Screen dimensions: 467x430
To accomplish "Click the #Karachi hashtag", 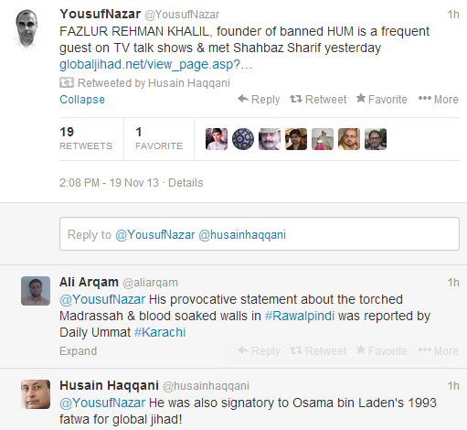I will [160, 332].
